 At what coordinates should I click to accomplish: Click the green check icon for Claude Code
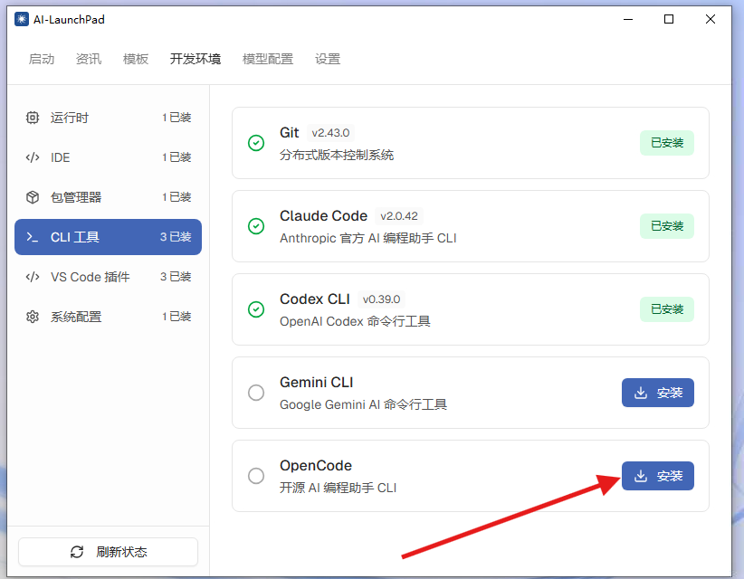click(256, 226)
